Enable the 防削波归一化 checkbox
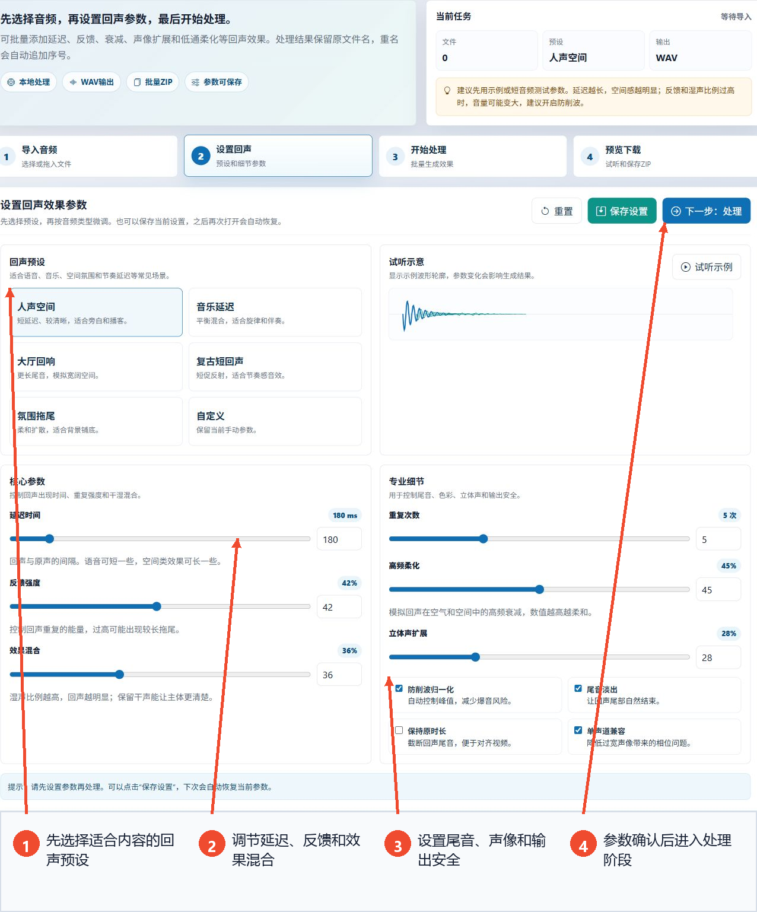This screenshot has height=912, width=757. point(399,689)
